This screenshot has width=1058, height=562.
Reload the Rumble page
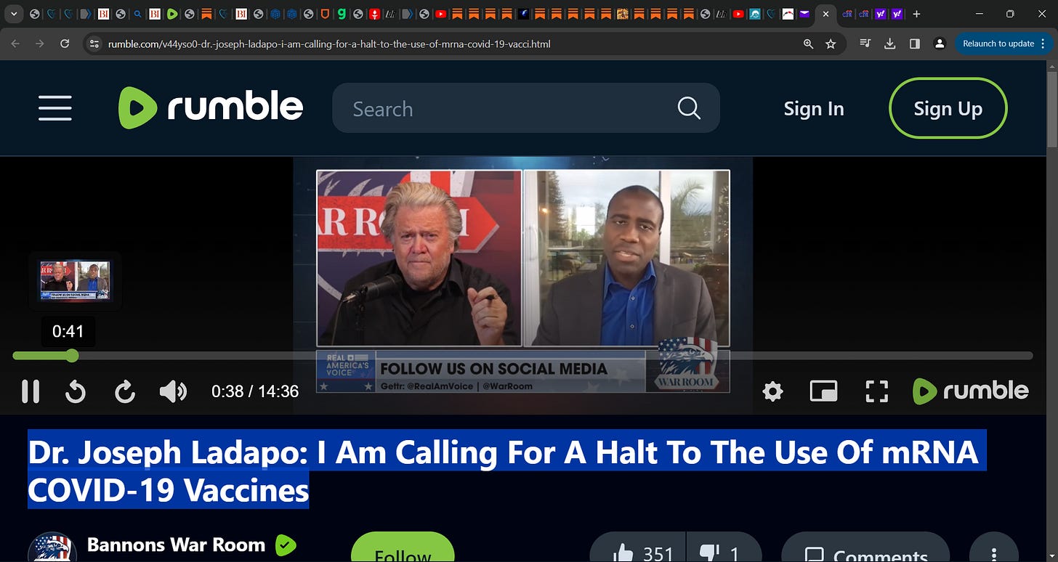pos(65,44)
